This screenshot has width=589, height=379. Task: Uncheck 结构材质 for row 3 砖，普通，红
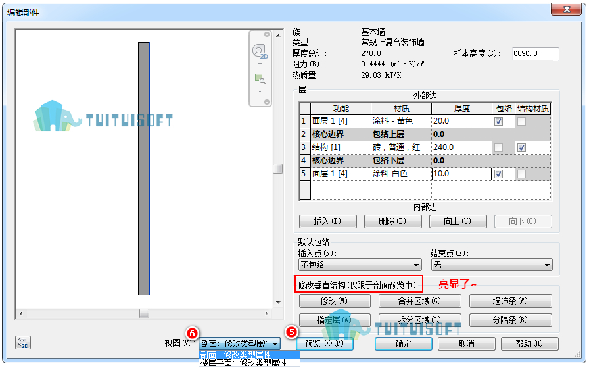click(x=521, y=148)
